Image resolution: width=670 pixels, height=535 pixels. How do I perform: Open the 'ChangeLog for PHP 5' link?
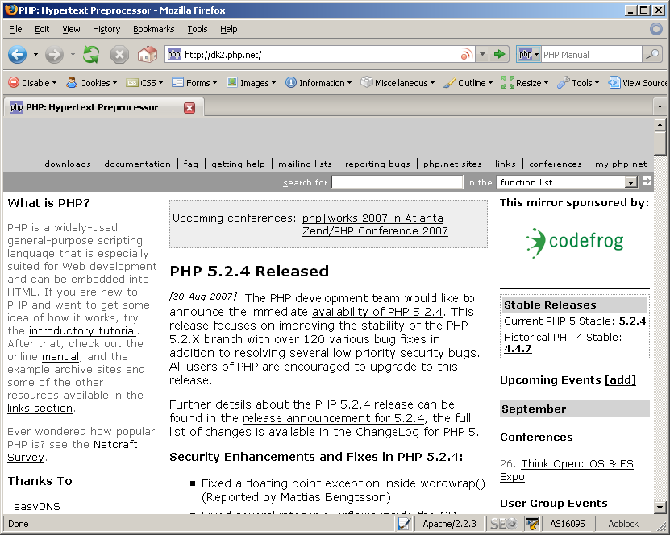[416, 432]
